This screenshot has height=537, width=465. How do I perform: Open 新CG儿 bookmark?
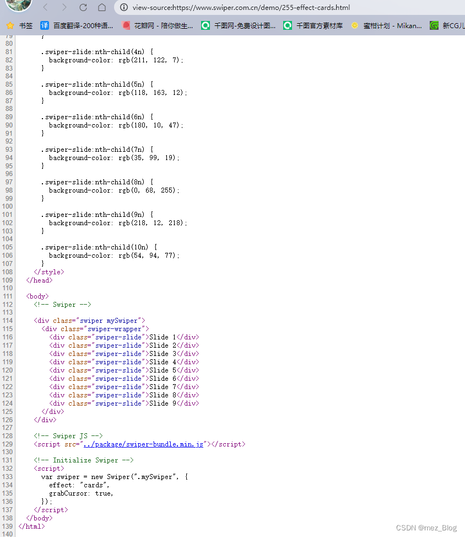click(447, 26)
